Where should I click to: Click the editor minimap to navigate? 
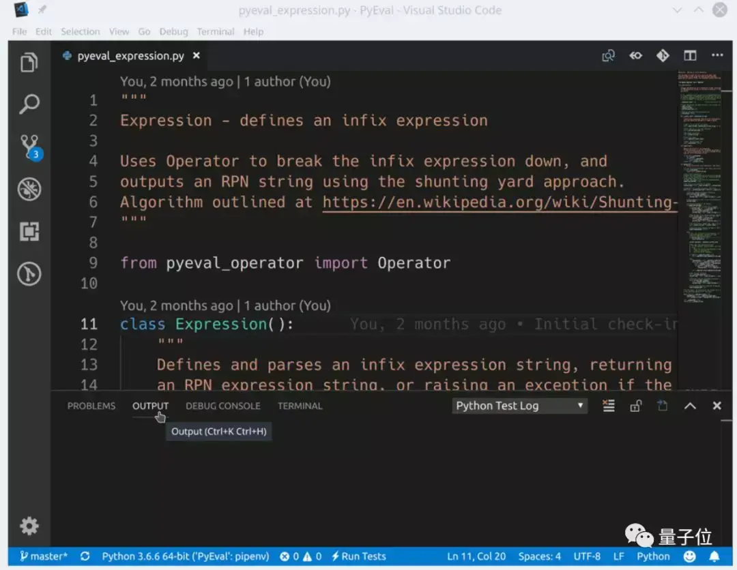coord(704,205)
